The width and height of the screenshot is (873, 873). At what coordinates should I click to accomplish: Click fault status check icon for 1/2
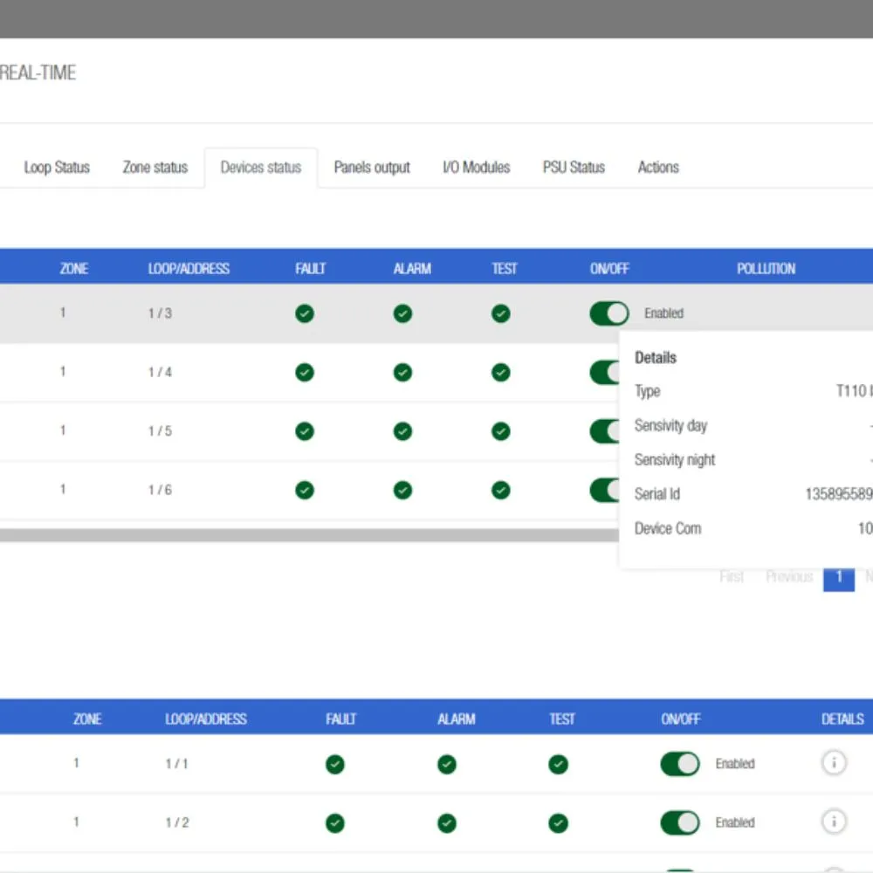pyautogui.click(x=335, y=823)
